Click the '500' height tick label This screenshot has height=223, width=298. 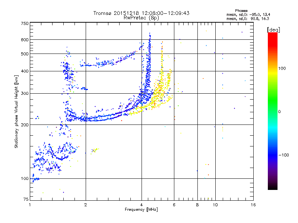(x=25, y=54)
